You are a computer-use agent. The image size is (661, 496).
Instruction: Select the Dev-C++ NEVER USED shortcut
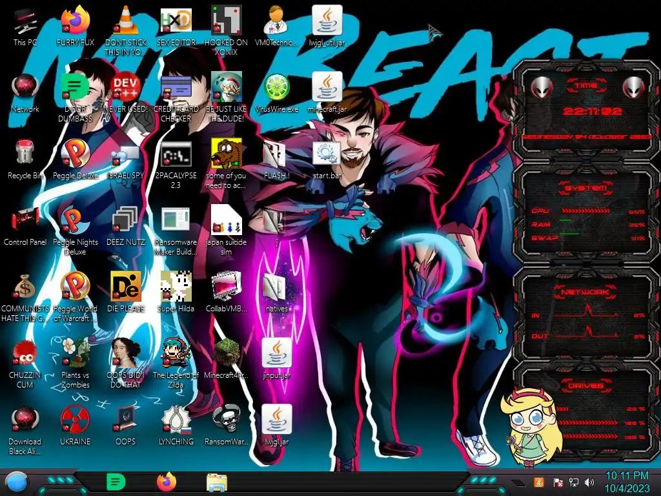click(126, 88)
